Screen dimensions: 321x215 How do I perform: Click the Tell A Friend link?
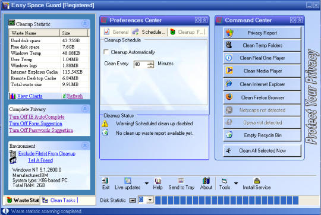coord(40,160)
